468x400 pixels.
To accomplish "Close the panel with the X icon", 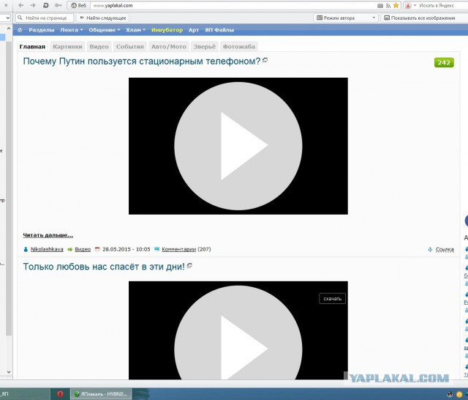I will [6, 5].
